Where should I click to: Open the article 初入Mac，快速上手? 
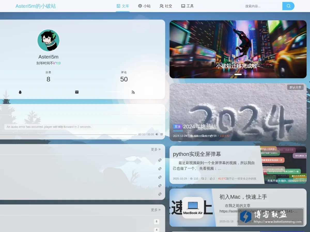tap(243, 197)
